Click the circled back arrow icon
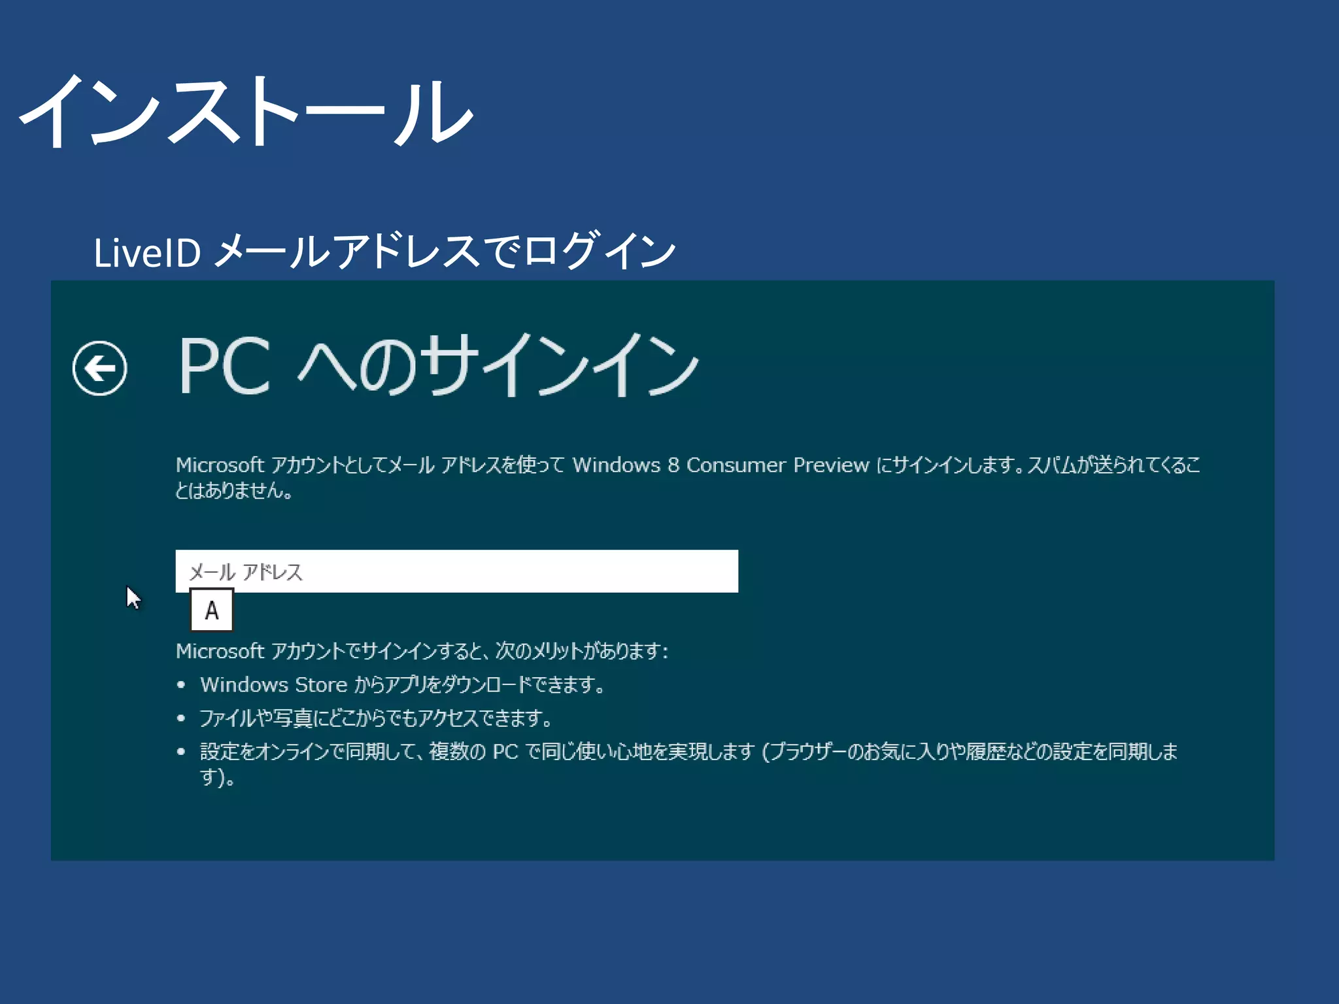 [x=99, y=368]
